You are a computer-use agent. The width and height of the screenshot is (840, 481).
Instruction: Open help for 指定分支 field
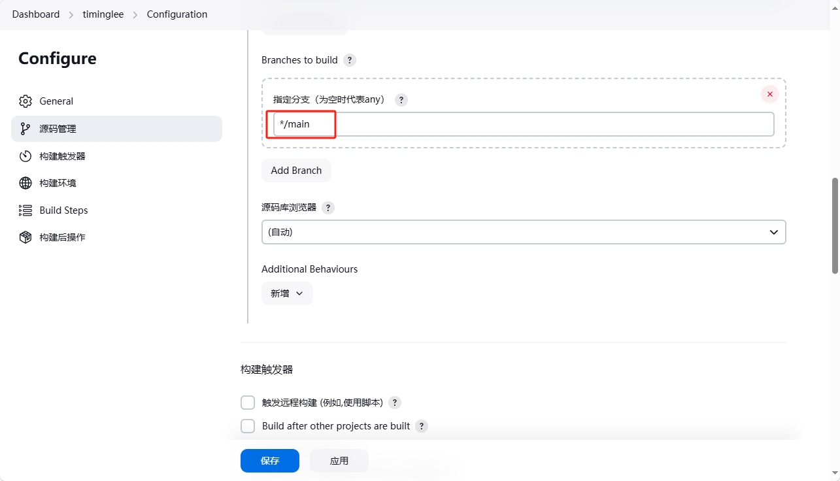401,100
